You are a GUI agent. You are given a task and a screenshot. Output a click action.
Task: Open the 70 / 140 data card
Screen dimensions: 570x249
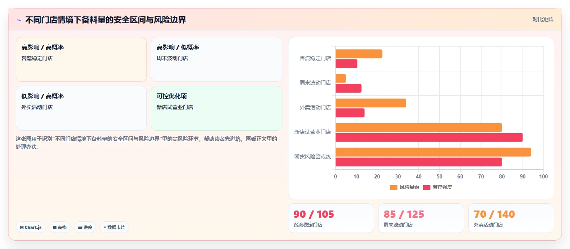point(511,218)
